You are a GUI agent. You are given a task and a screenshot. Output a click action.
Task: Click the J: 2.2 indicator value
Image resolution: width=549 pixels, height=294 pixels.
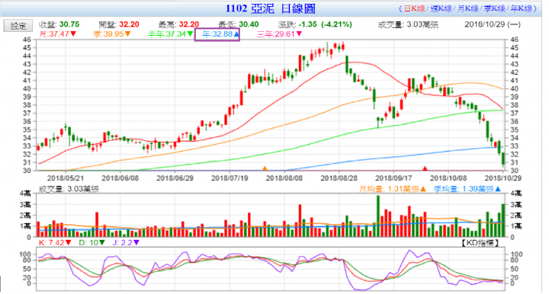click(x=126, y=242)
